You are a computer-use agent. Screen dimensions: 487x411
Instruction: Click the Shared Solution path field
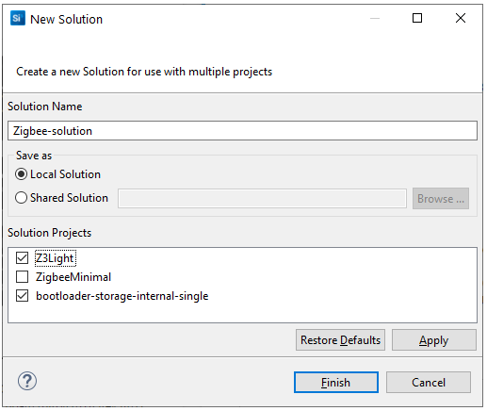[262, 199]
